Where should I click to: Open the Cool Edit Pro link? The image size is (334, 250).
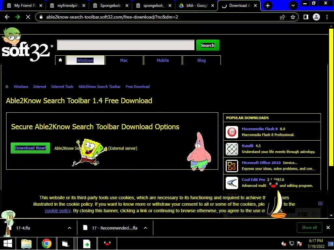[253, 180]
